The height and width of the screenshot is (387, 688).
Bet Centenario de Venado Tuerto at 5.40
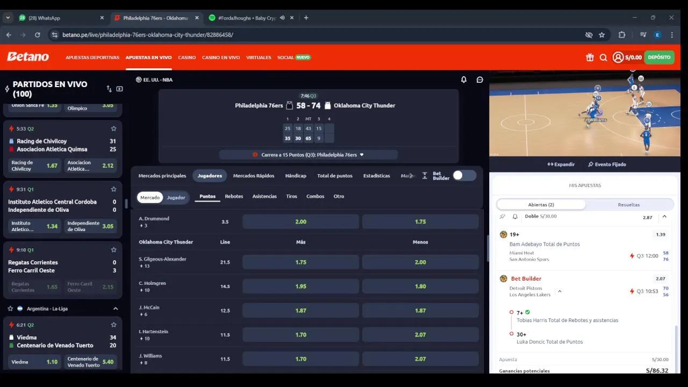[90, 362]
